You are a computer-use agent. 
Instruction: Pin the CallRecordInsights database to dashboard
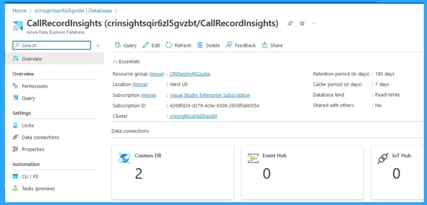click(290, 24)
